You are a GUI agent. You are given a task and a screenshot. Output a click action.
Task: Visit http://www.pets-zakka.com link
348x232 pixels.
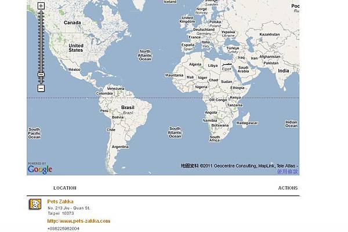point(79,221)
